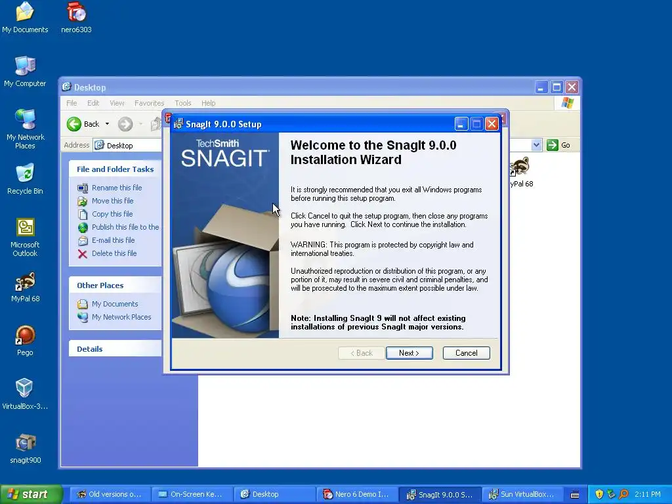
Task: Switch to Desktop taskbar button
Action: (274, 495)
